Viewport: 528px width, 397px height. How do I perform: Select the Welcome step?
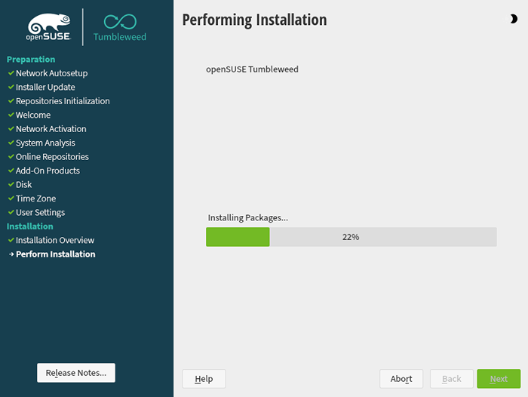point(33,115)
